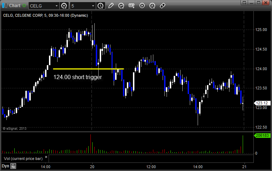This screenshot has height=171, width=272.
Task: Click the playback replay button
Action: point(142,6)
